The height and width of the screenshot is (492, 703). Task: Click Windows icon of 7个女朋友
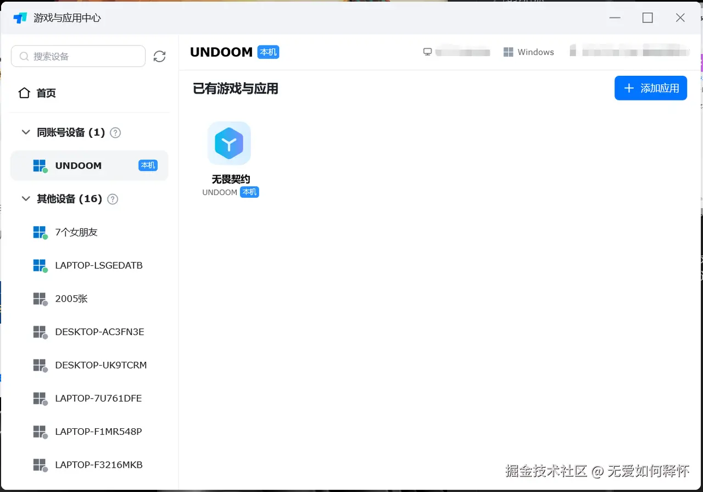[x=40, y=232]
